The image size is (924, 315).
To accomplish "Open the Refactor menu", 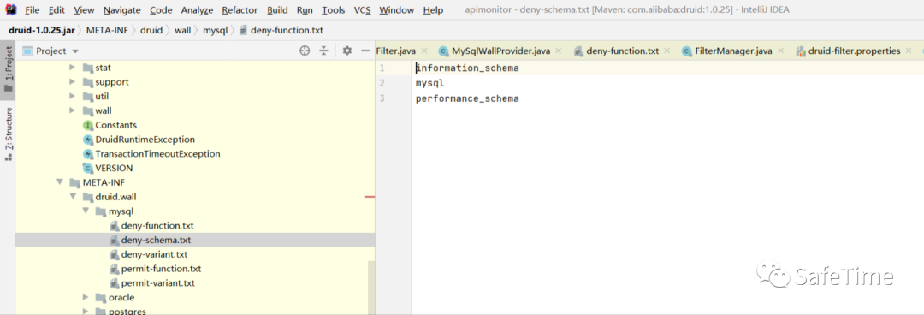I will click(x=240, y=10).
